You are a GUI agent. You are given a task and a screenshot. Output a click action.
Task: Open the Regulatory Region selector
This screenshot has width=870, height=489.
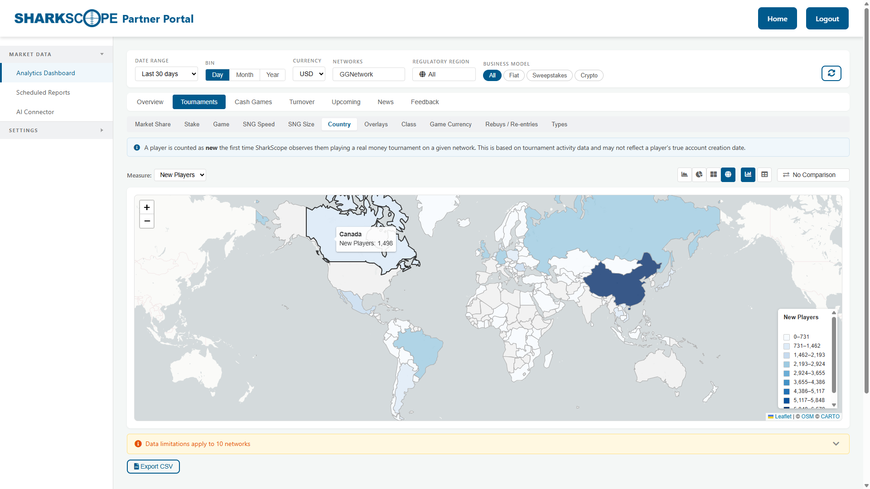(444, 74)
